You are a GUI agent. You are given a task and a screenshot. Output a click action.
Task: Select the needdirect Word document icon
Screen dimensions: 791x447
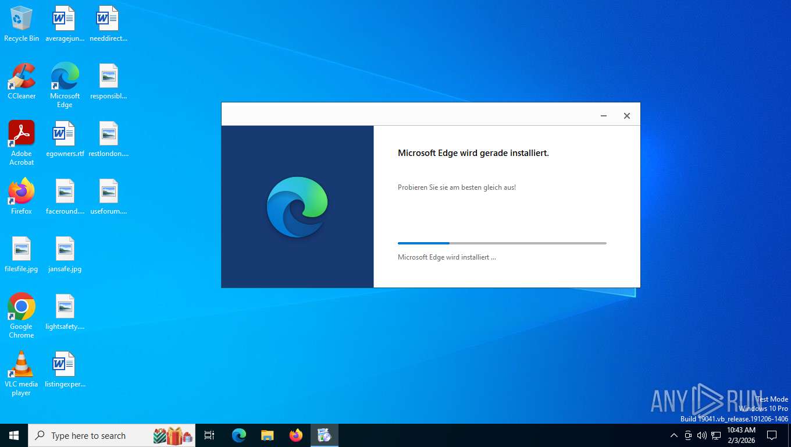tap(108, 24)
